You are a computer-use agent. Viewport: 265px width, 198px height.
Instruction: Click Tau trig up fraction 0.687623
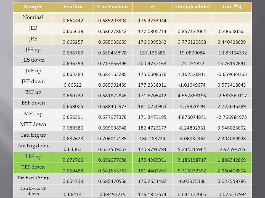(73, 139)
